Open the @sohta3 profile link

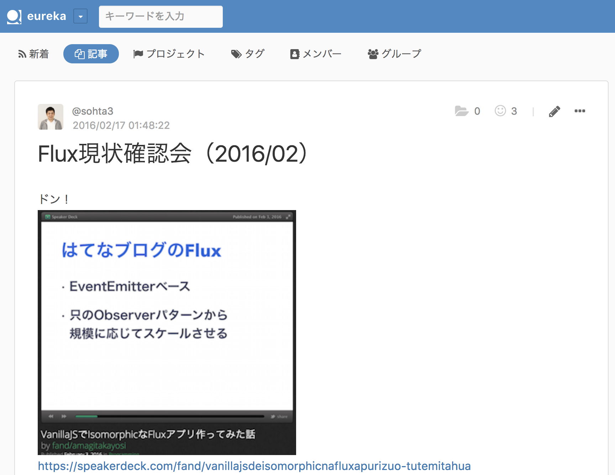tap(93, 111)
